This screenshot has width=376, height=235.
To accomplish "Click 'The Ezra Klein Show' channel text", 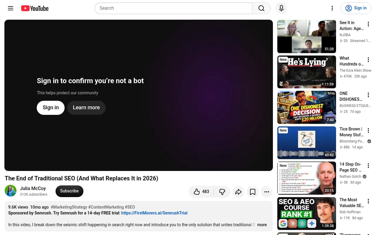I will pos(355,70).
